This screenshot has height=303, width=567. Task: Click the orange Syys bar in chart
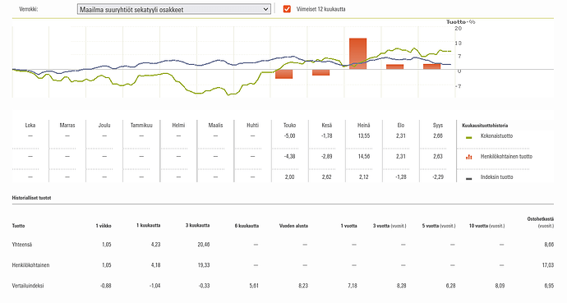(431, 67)
